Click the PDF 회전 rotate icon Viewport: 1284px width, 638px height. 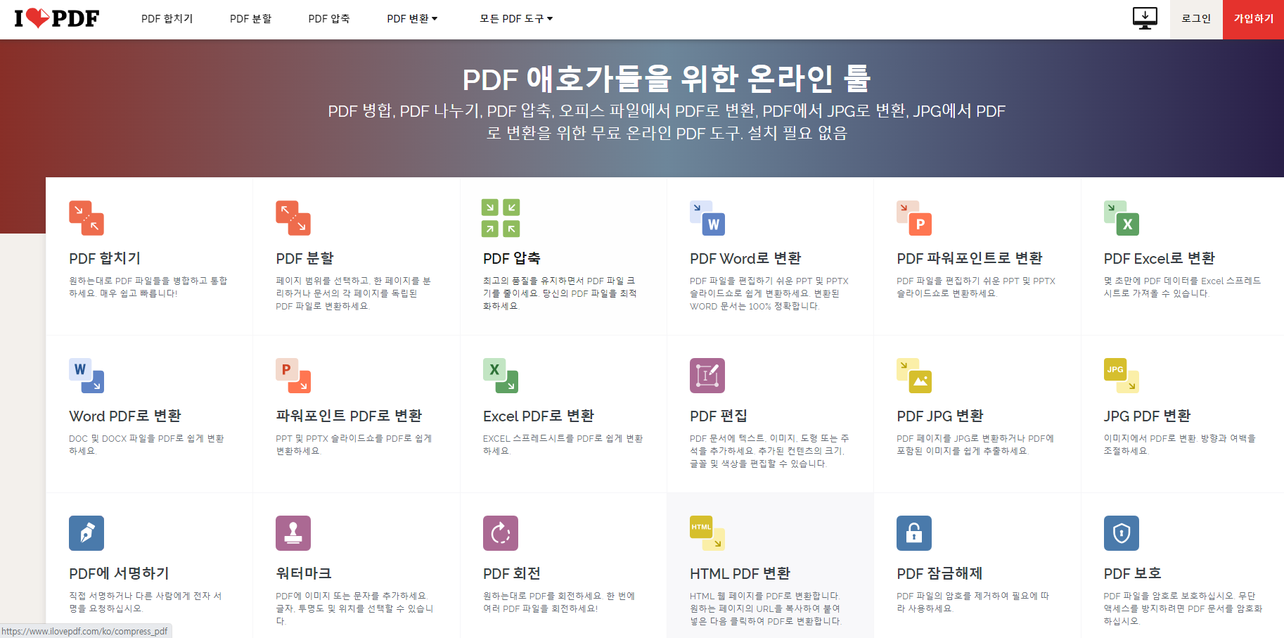coord(500,533)
